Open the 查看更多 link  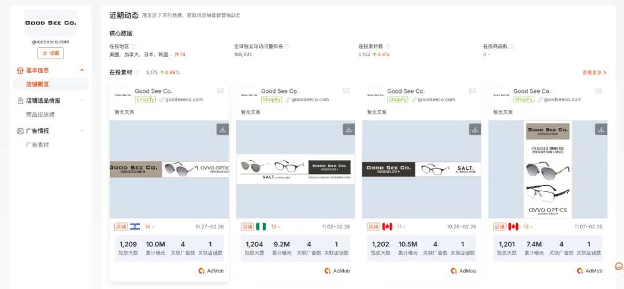594,73
